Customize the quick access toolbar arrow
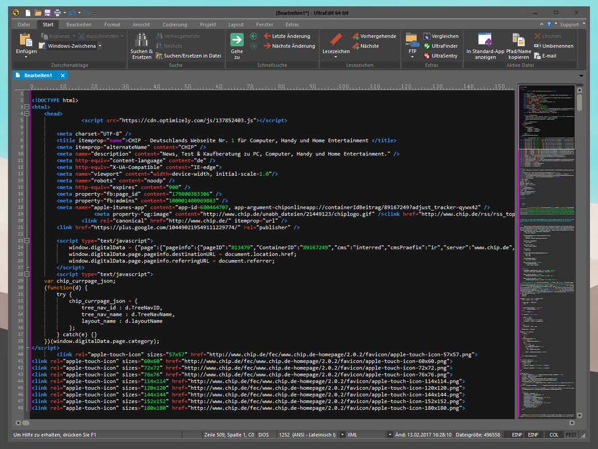Image resolution: width=598 pixels, height=449 pixels. [x=95, y=13]
